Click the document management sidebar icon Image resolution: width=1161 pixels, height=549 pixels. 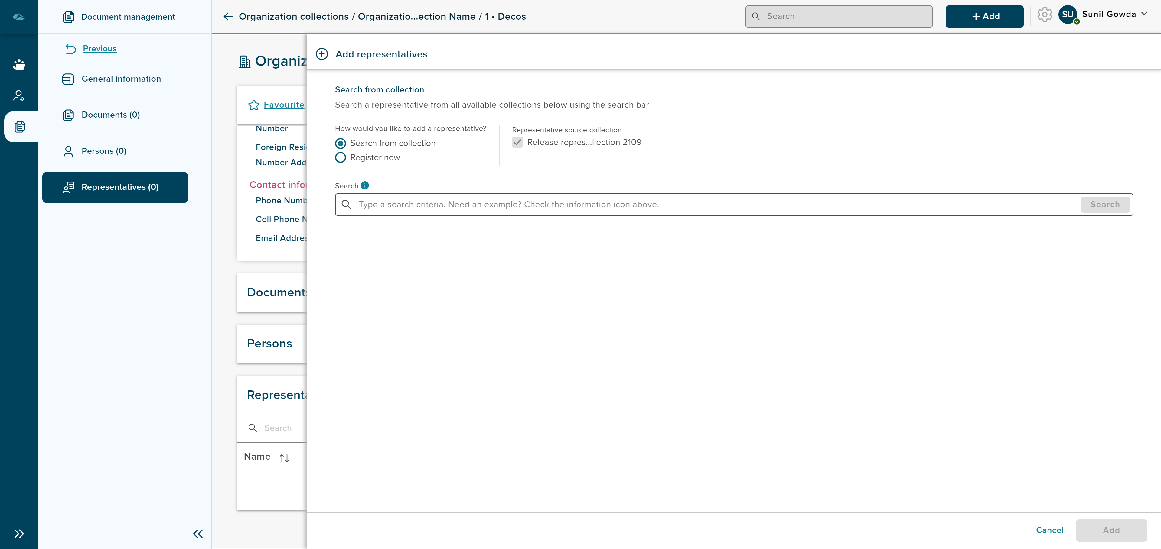coord(20,127)
